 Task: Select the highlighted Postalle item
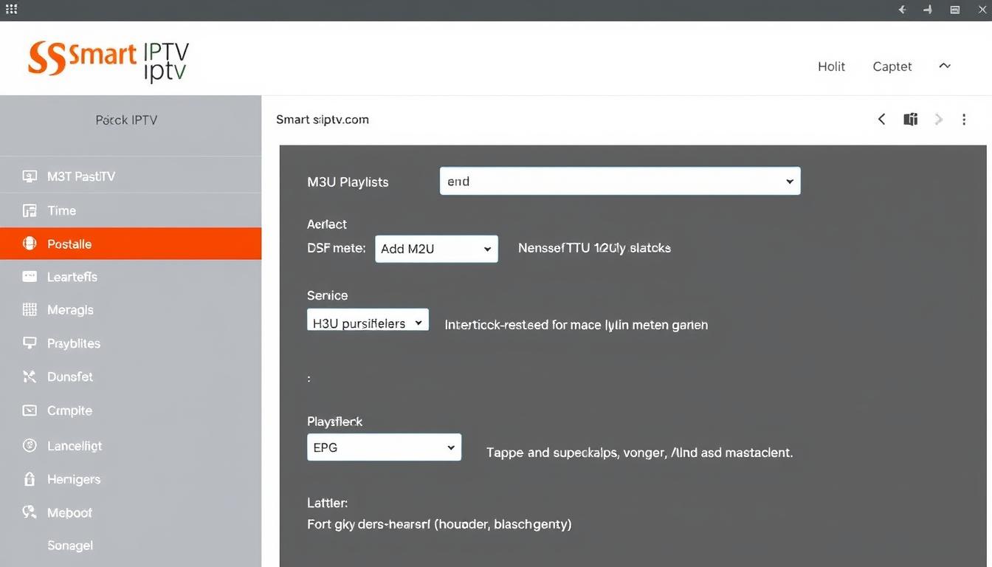pyautogui.click(x=131, y=244)
